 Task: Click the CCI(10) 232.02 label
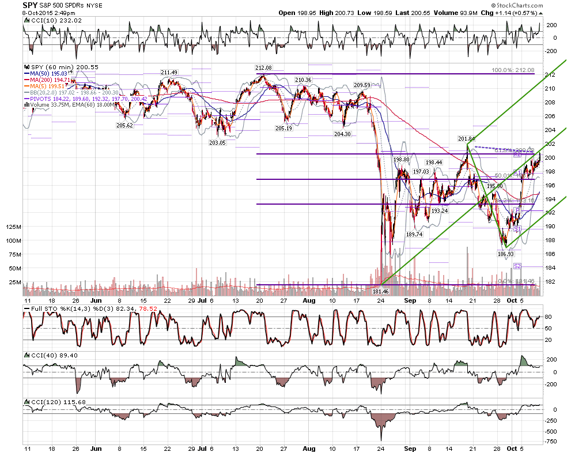(56, 20)
